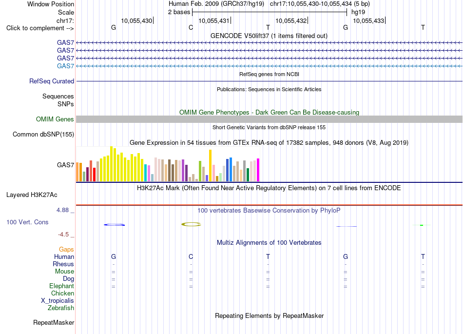Click the position label 10,055,433
The height and width of the screenshot is (334, 463).
pos(368,21)
